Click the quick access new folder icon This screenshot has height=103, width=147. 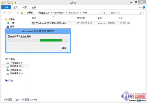click(x=12, y=3)
